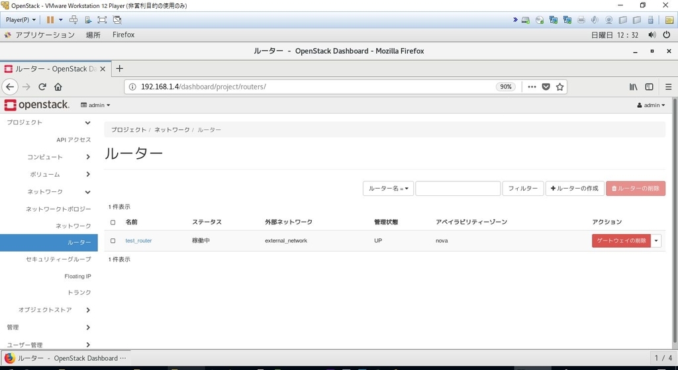Screen dimensions: 678x370
Task: Click the webcam device icon
Action: pyautogui.click(x=609, y=20)
